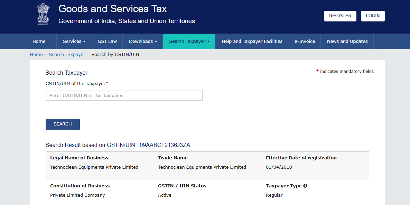The height and width of the screenshot is (205, 410).
Task: Select the e-Invoice menu item
Action: (x=305, y=41)
